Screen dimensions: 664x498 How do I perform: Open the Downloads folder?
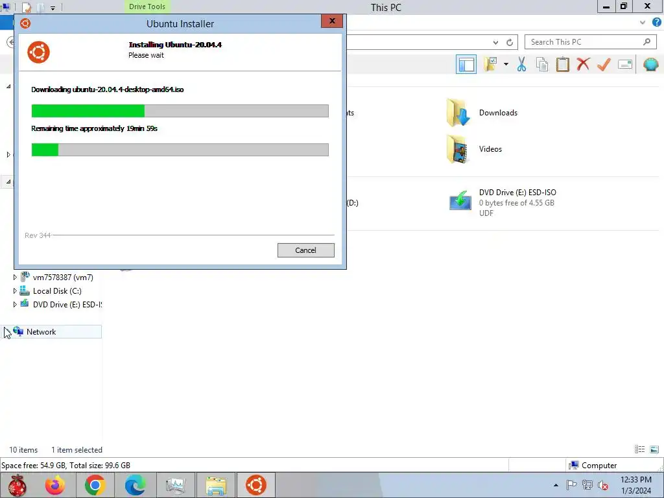coord(482,113)
